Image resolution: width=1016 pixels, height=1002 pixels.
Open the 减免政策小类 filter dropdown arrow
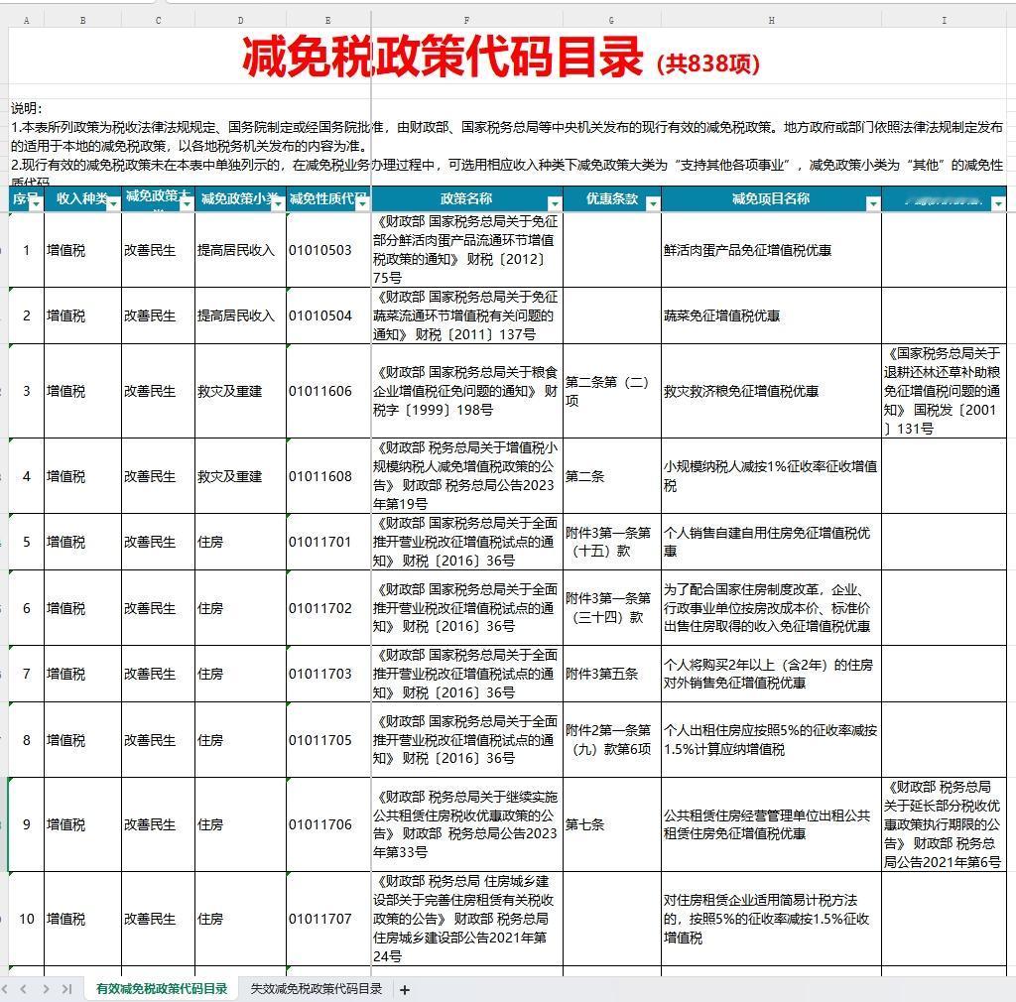(x=278, y=204)
